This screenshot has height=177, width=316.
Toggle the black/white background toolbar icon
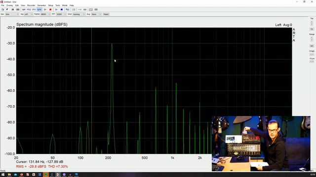click(7, 10)
